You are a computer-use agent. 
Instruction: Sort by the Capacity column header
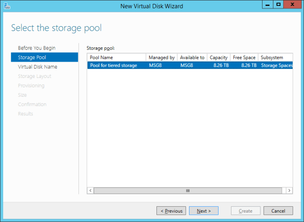219,58
